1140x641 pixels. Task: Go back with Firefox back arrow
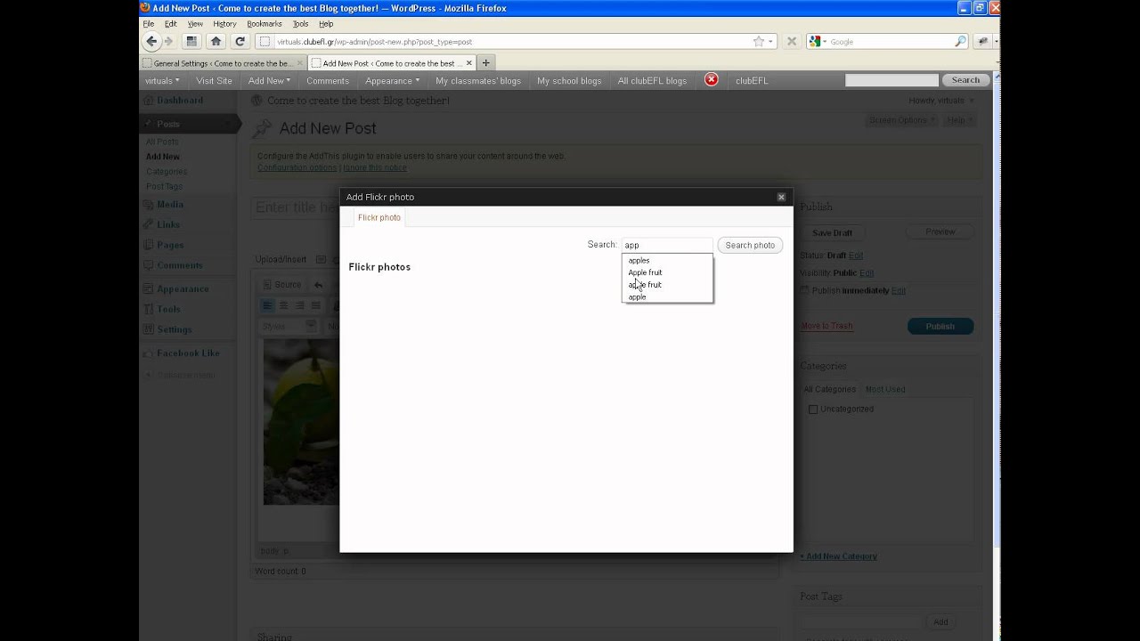click(151, 41)
